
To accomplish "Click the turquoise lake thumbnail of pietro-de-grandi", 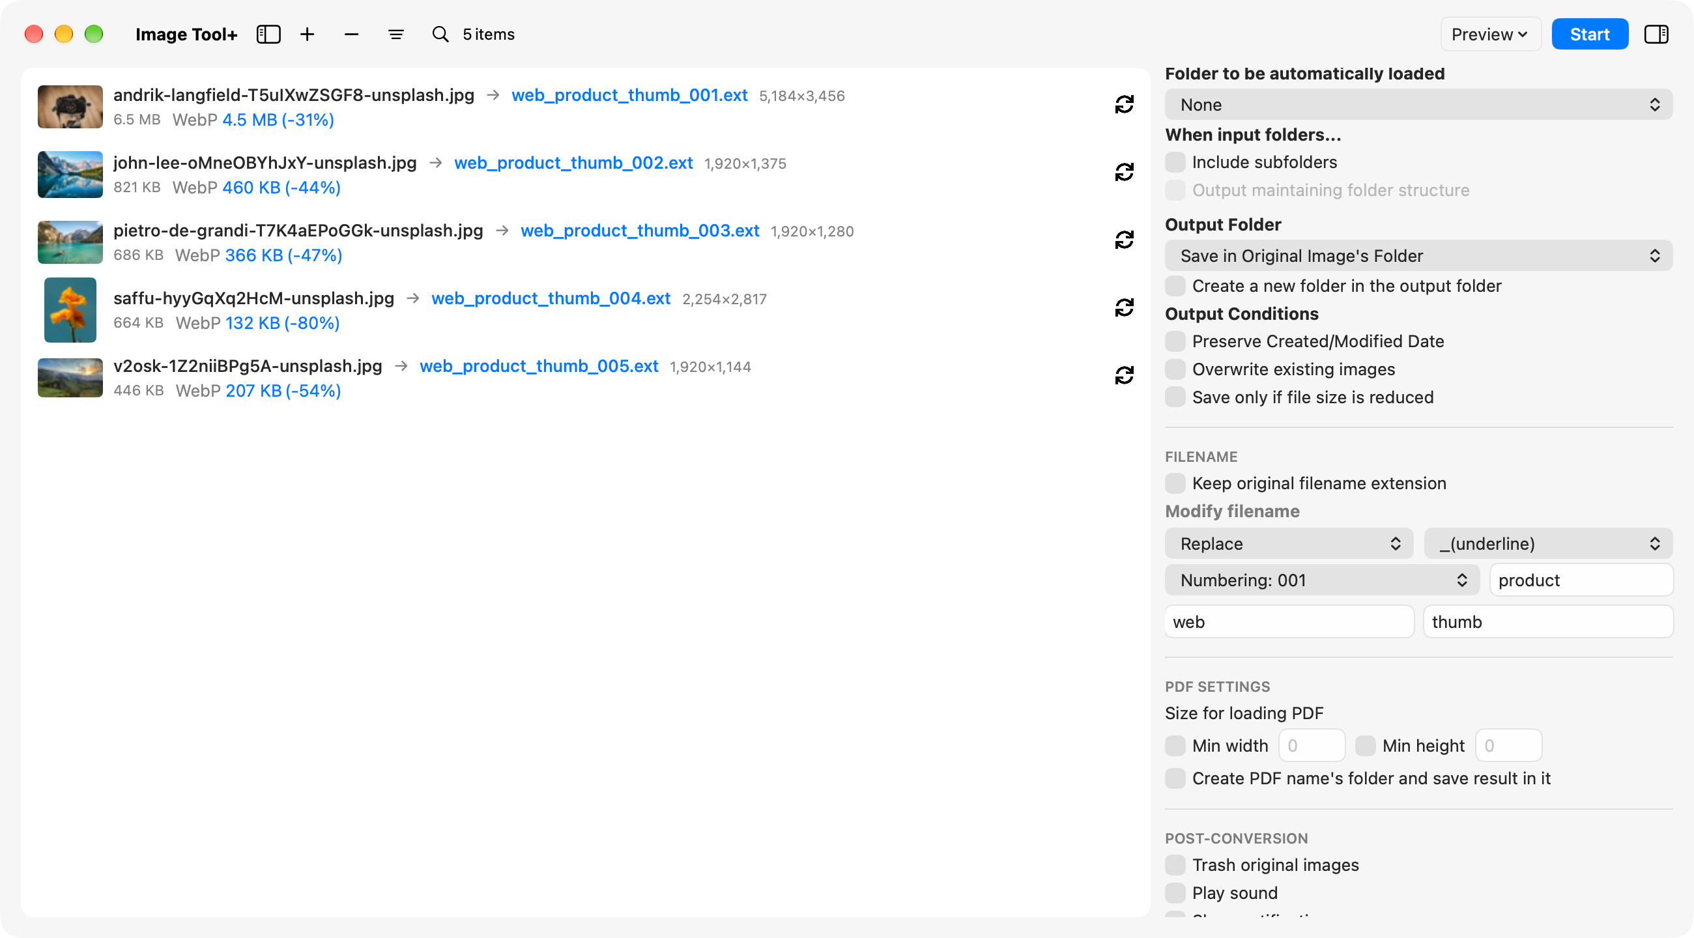I will coord(70,242).
